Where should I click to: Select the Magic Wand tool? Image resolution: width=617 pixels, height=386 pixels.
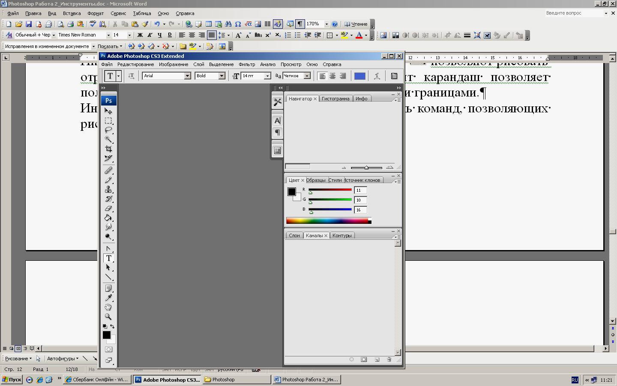point(108,139)
